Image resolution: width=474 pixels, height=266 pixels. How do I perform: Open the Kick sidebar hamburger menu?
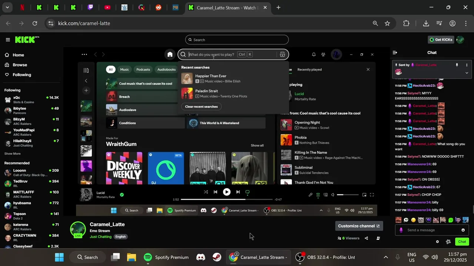coord(8,40)
